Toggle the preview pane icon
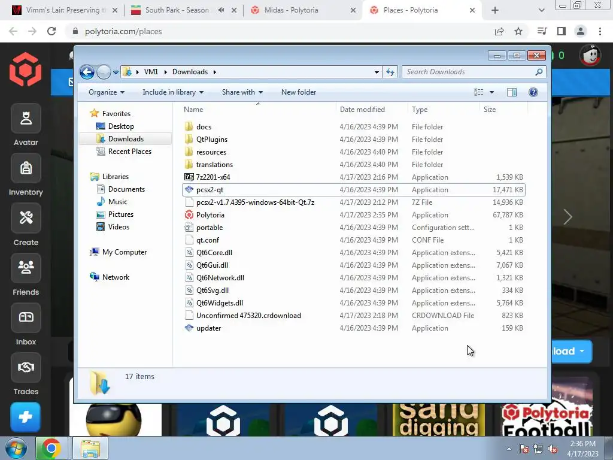This screenshot has width=613, height=460. tap(512, 92)
